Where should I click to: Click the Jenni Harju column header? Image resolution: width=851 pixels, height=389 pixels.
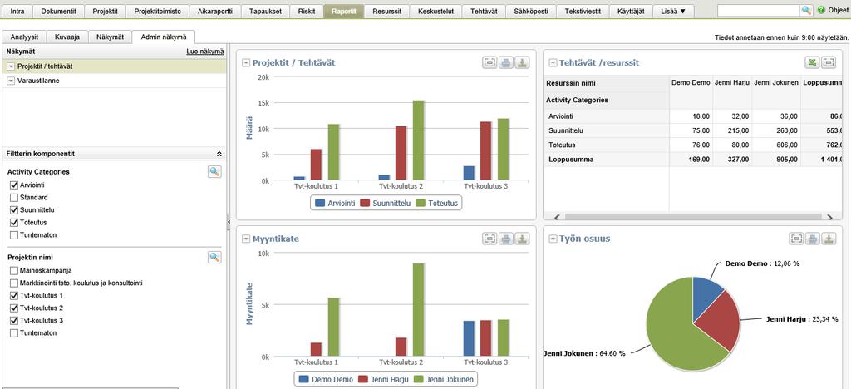(731, 83)
